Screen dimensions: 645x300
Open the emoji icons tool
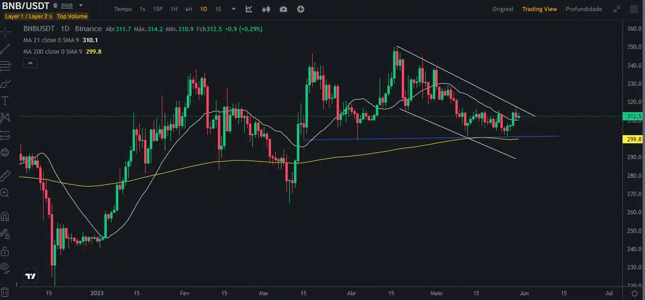(x=5, y=152)
